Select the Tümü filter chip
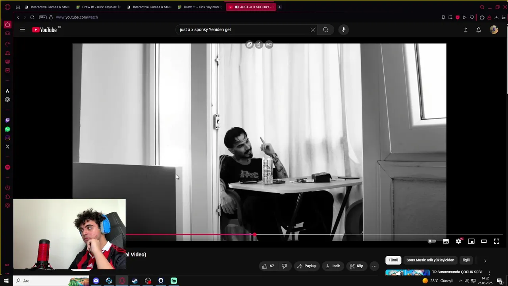The image size is (508, 286). pyautogui.click(x=393, y=260)
